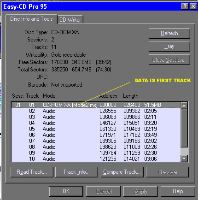Viewport: 198px width, 200px height.
Task: Click the question mark help icon in title bar
Action: pyautogui.click(x=185, y=6)
